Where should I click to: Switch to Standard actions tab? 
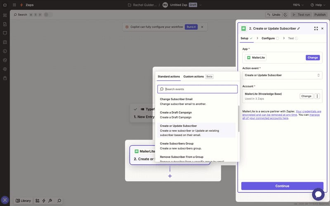click(169, 77)
